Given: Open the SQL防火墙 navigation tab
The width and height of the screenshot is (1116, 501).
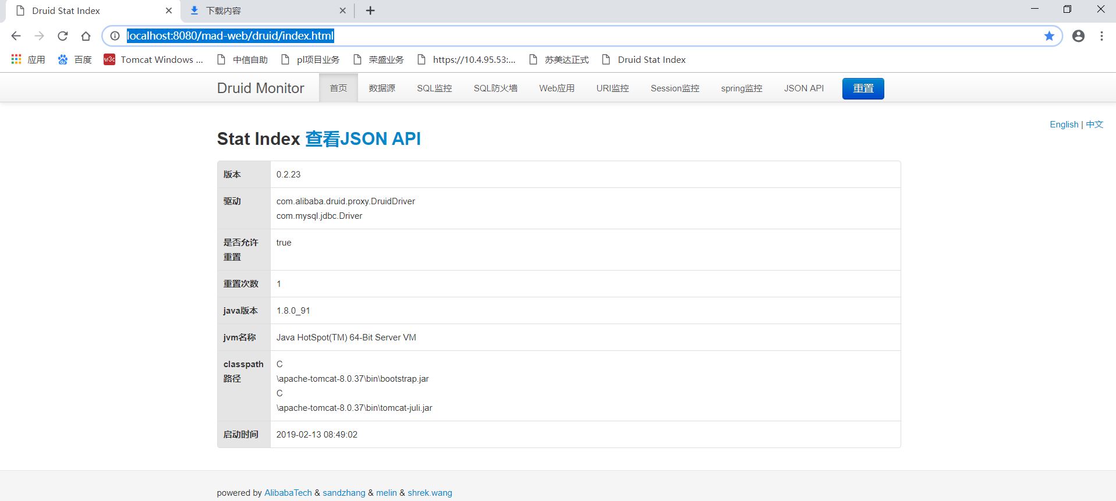Looking at the screenshot, I should tap(495, 88).
